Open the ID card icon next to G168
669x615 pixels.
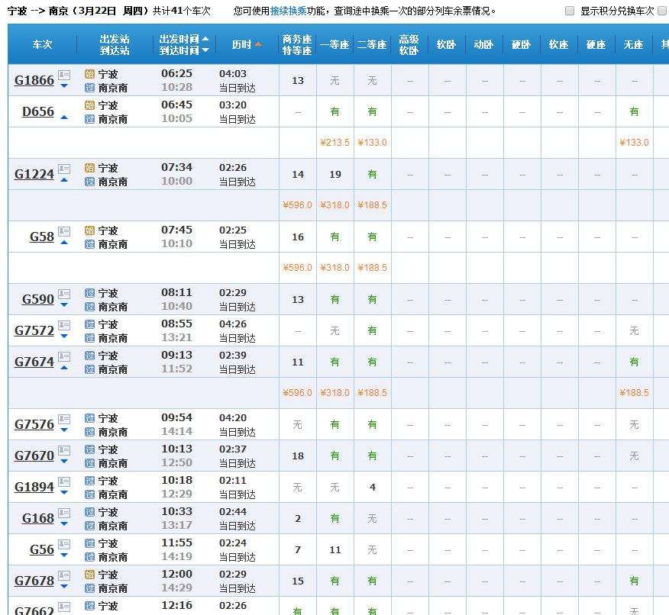64,513
